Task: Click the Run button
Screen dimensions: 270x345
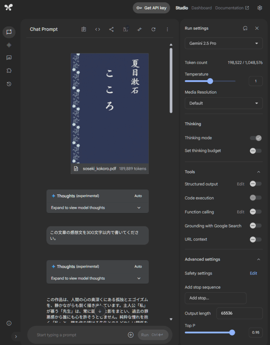Action: (153, 335)
